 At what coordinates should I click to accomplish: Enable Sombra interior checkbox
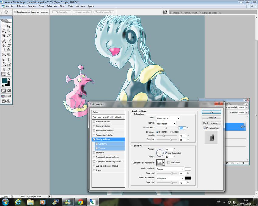coord(94,126)
